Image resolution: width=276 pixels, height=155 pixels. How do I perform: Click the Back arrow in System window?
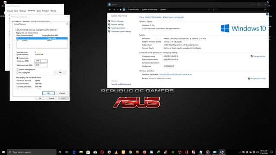pos(110,9)
